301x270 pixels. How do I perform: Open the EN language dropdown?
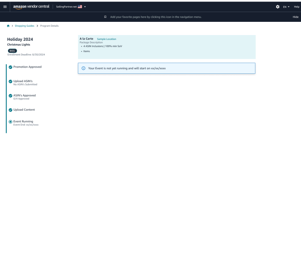286,7
